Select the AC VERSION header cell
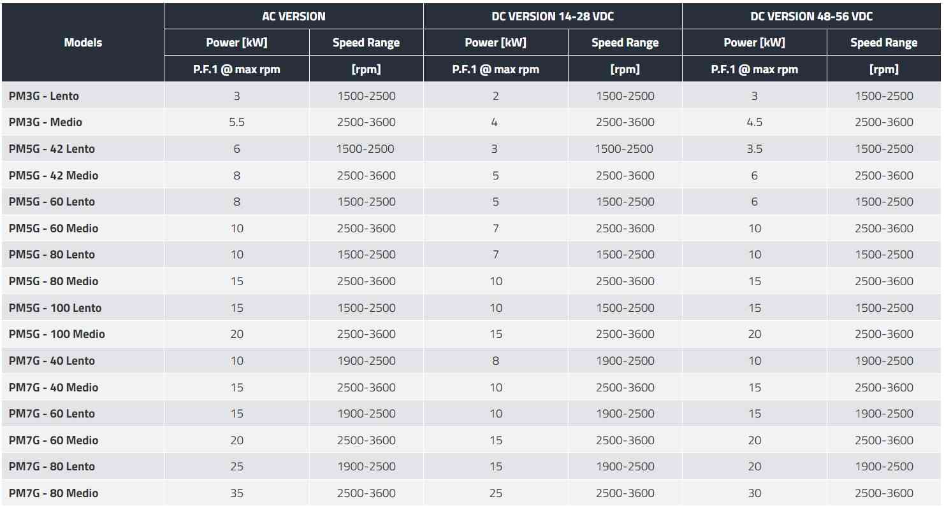 coord(293,17)
